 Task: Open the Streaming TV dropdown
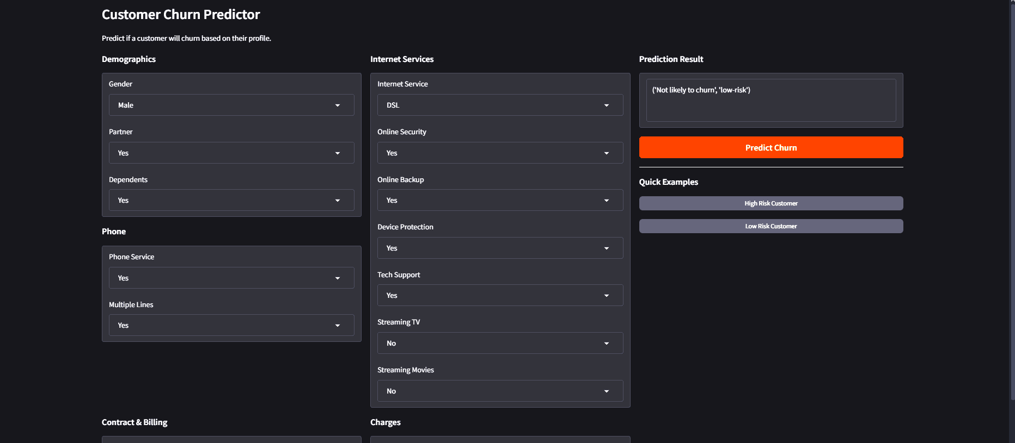click(500, 343)
